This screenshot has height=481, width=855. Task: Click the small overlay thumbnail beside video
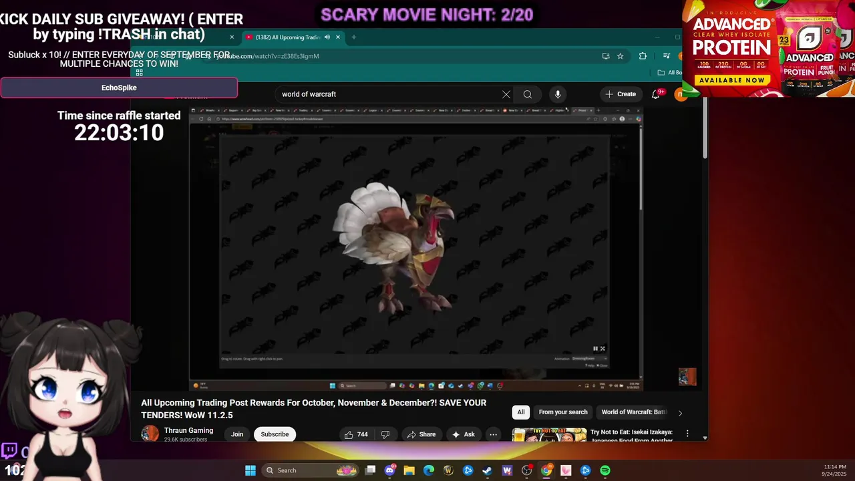(687, 377)
